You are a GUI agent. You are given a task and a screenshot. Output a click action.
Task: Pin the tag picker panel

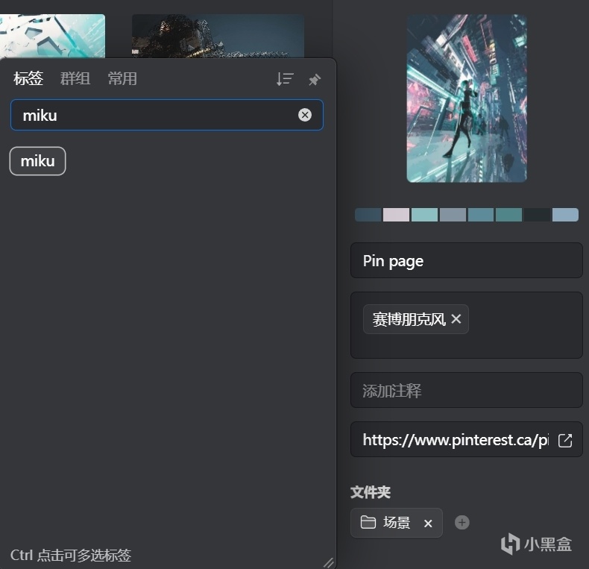(x=315, y=80)
